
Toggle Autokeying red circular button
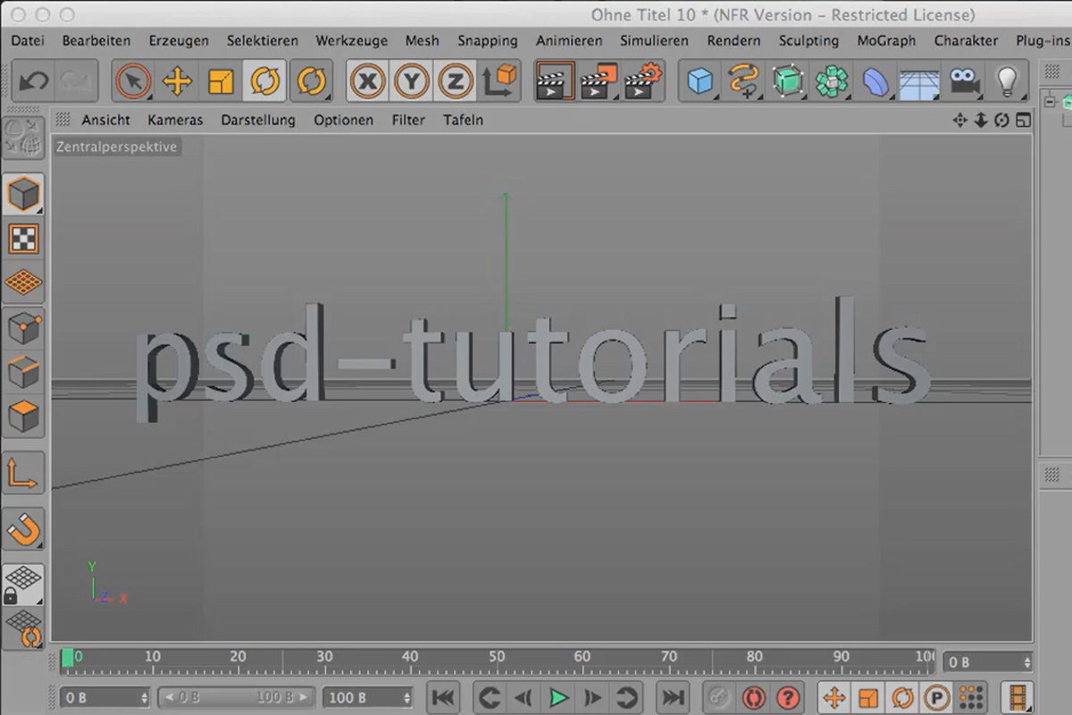(x=753, y=697)
